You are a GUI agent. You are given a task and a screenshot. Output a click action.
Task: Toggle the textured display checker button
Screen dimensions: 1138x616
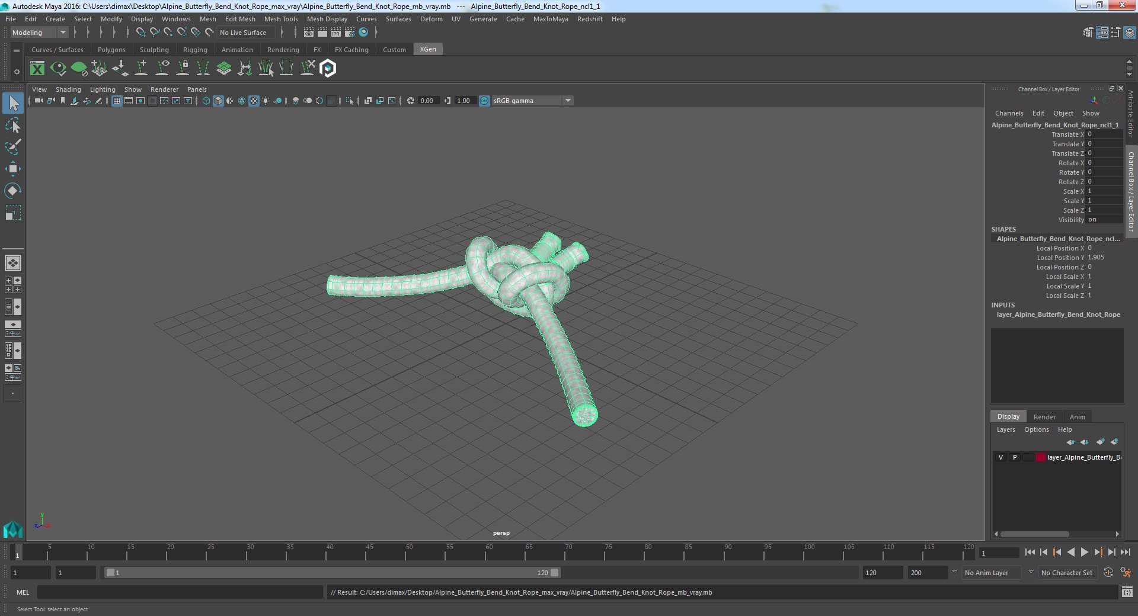pos(254,101)
